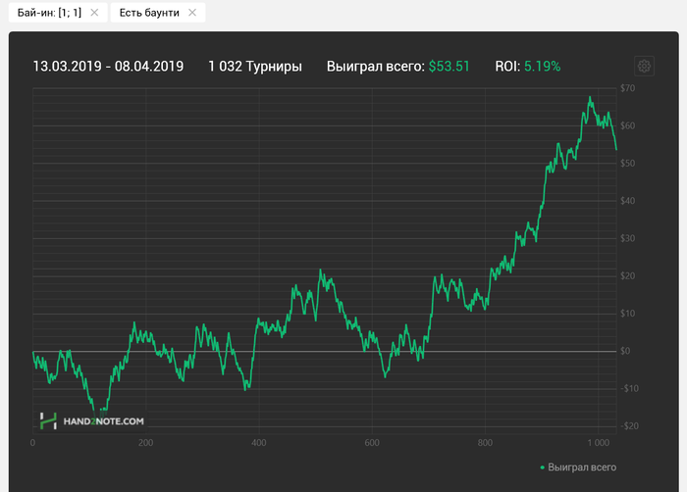The width and height of the screenshot is (687, 492).
Task: Click the $53.51 total winnings value
Action: (449, 67)
